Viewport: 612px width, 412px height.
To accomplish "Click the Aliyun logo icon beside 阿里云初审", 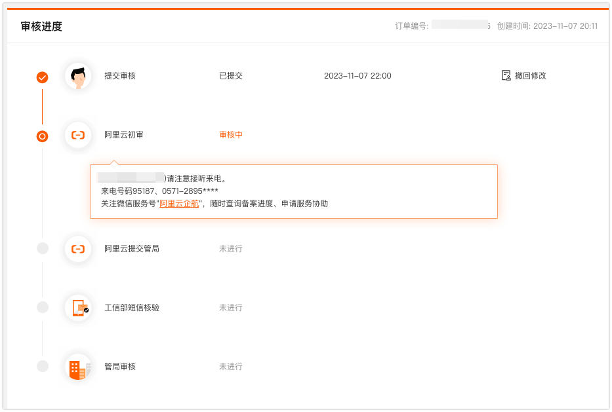I will pos(78,135).
